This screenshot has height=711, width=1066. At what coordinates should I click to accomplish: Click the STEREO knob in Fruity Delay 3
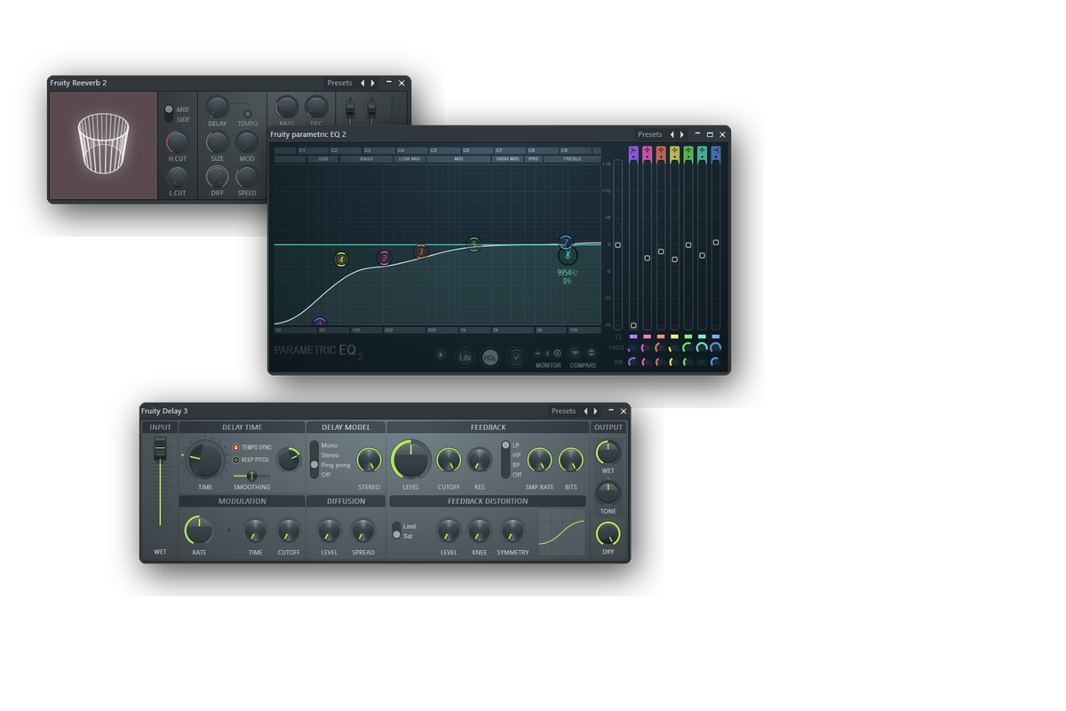pyautogui.click(x=369, y=460)
